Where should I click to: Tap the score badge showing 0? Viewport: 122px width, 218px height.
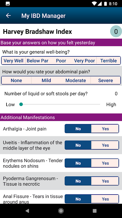pos(116,31)
